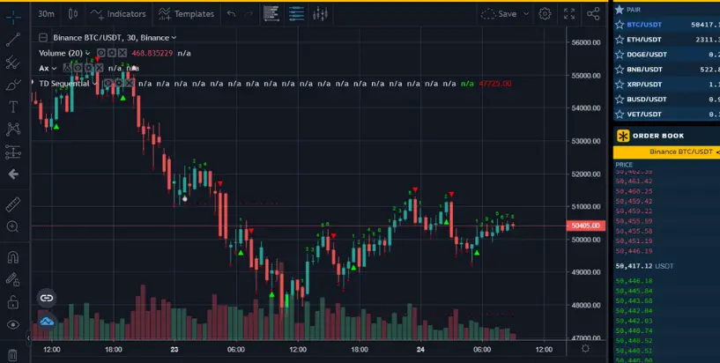Toggle stay in drawing mode
The height and width of the screenshot is (363, 720).
point(13,279)
